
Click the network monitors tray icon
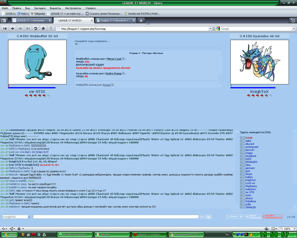click(x=238, y=235)
